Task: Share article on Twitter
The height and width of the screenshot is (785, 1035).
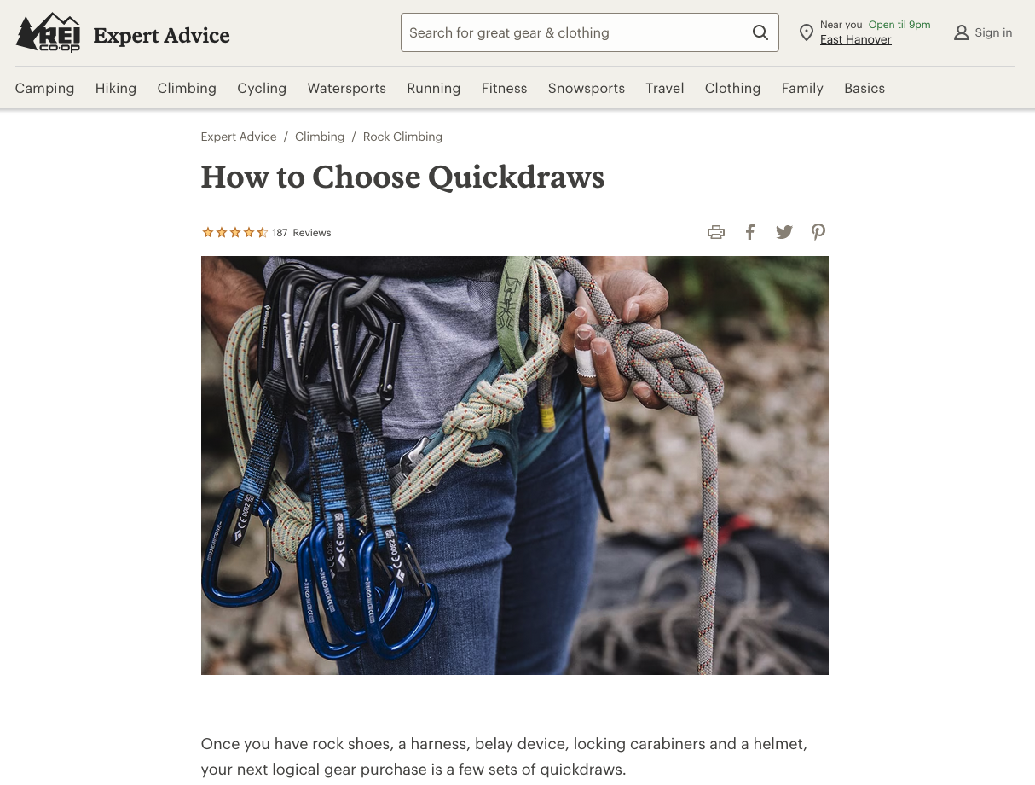Action: pos(784,232)
